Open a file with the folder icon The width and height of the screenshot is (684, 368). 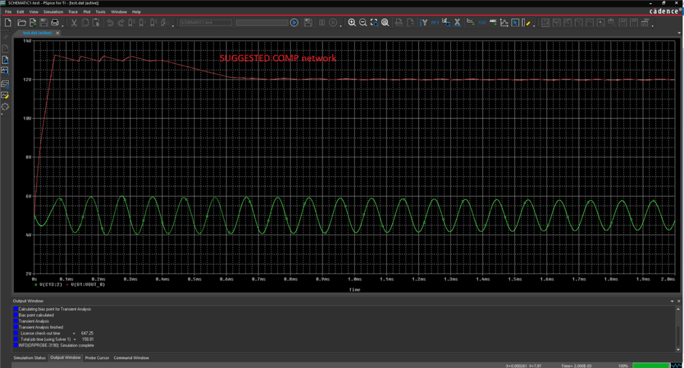coord(22,22)
